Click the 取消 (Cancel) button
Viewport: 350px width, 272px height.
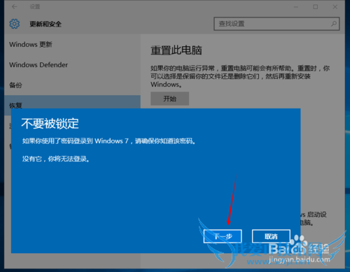271,236
